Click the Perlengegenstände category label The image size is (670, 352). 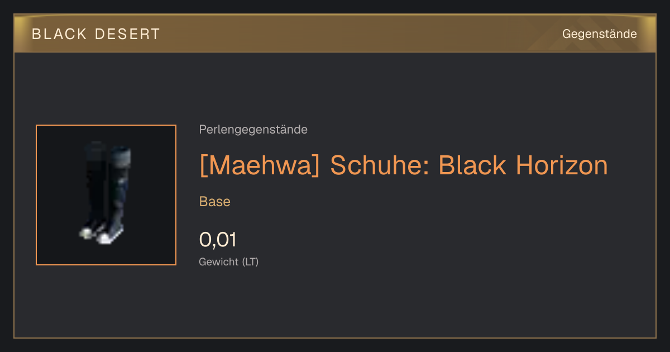point(253,130)
